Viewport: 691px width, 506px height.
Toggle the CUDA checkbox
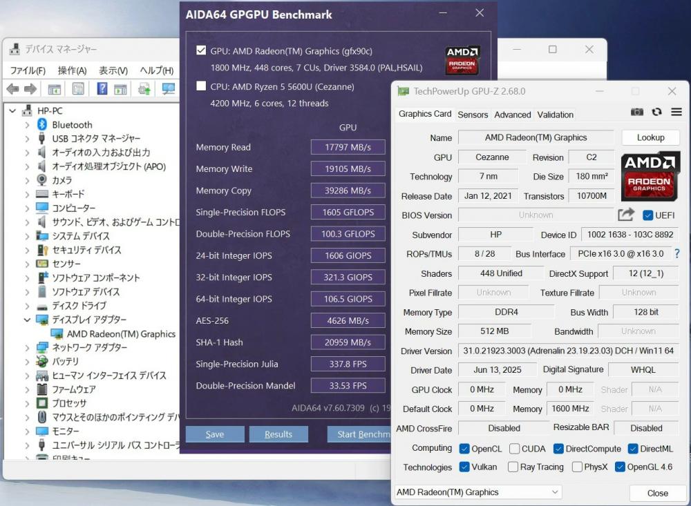[x=514, y=449]
